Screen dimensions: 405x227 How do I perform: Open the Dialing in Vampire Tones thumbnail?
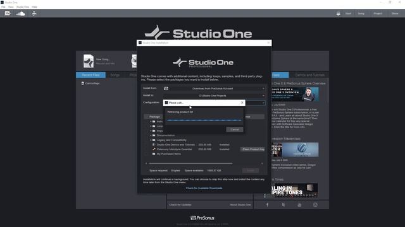[295, 190]
